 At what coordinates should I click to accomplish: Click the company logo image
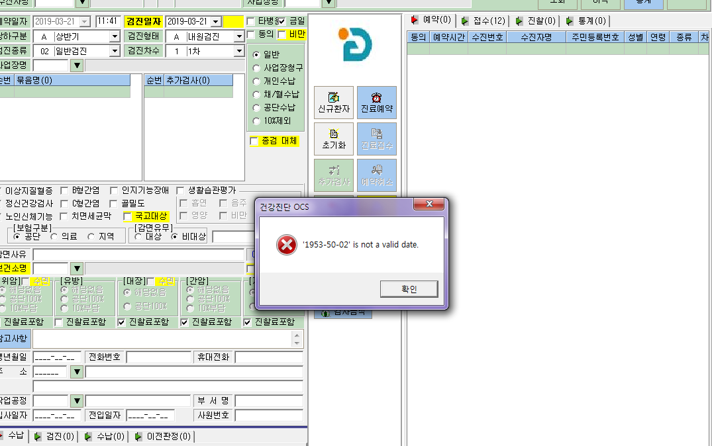[355, 44]
